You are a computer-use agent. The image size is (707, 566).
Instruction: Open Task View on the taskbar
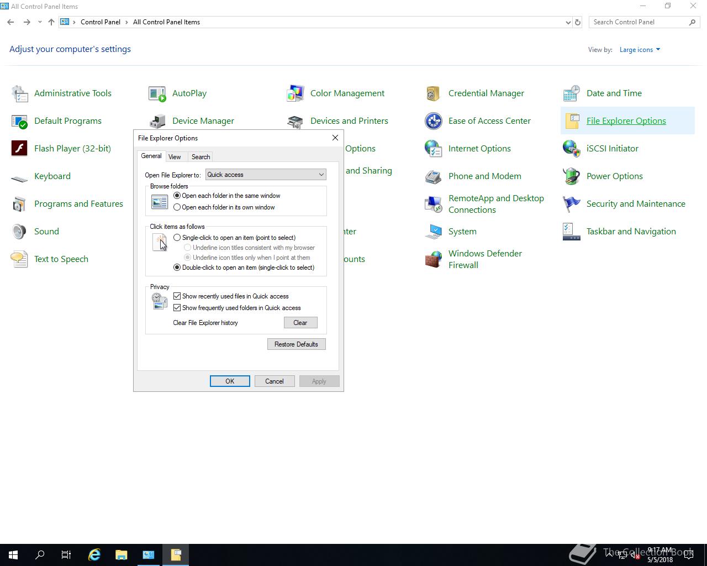66,555
